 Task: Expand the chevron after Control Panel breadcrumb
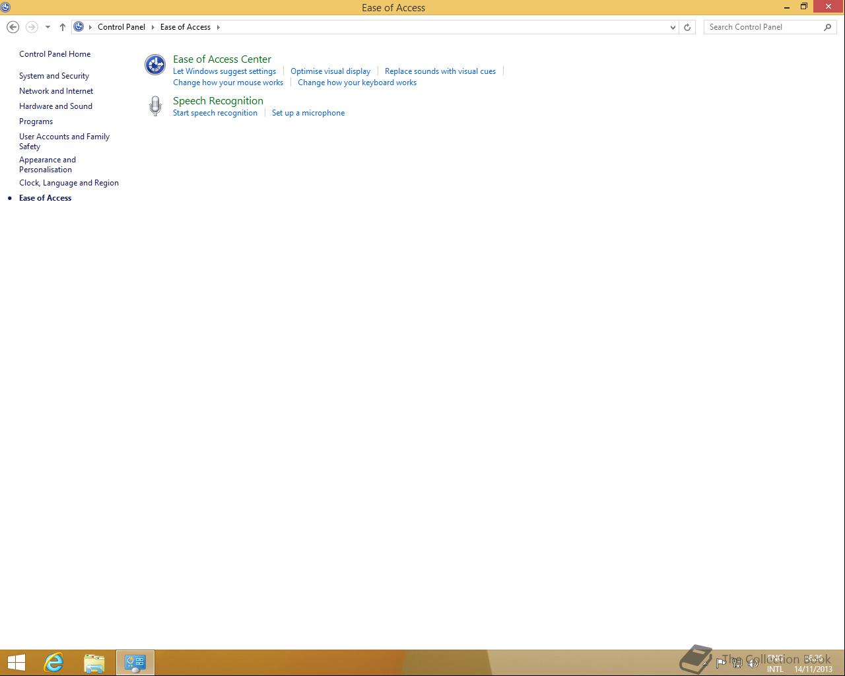coord(152,27)
